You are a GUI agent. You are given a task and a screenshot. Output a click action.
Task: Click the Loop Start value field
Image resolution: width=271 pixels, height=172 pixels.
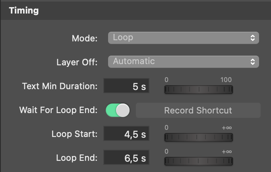(x=126, y=133)
